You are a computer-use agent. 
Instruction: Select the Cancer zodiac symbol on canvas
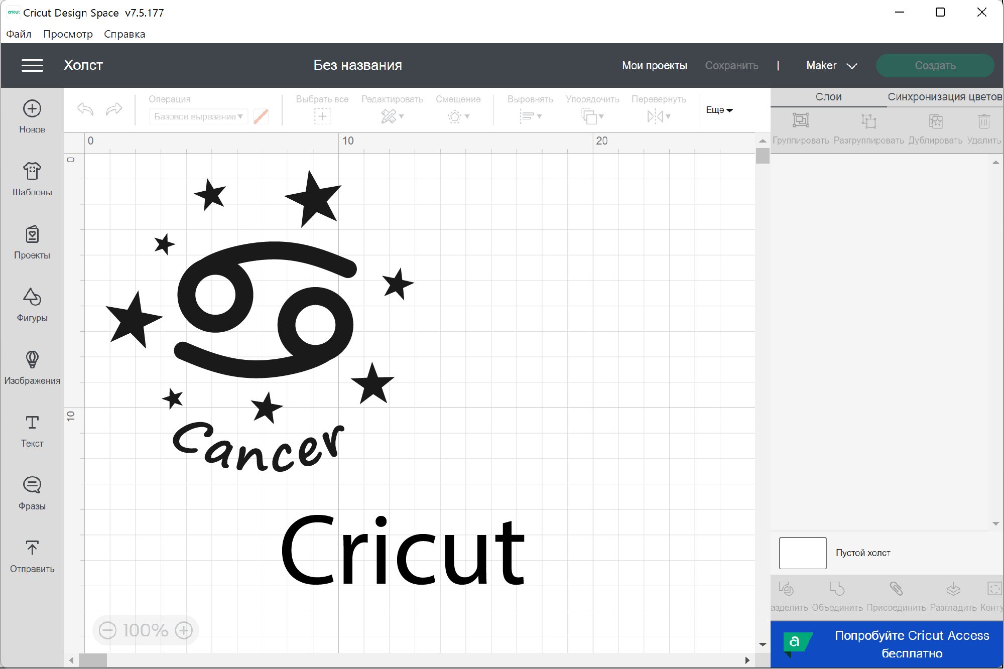point(266,310)
